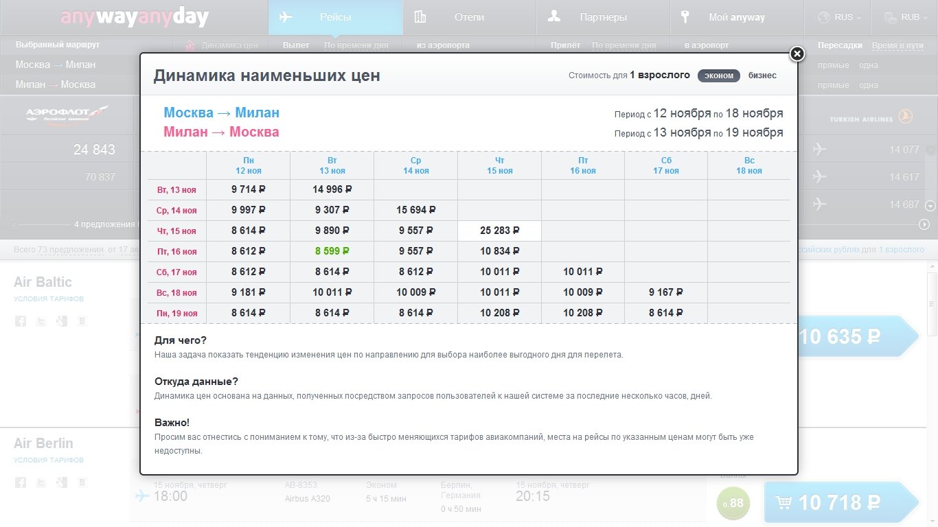Image resolution: width=938 pixels, height=527 pixels.
Task: Click the right arrow of airline carousel
Action: click(924, 224)
